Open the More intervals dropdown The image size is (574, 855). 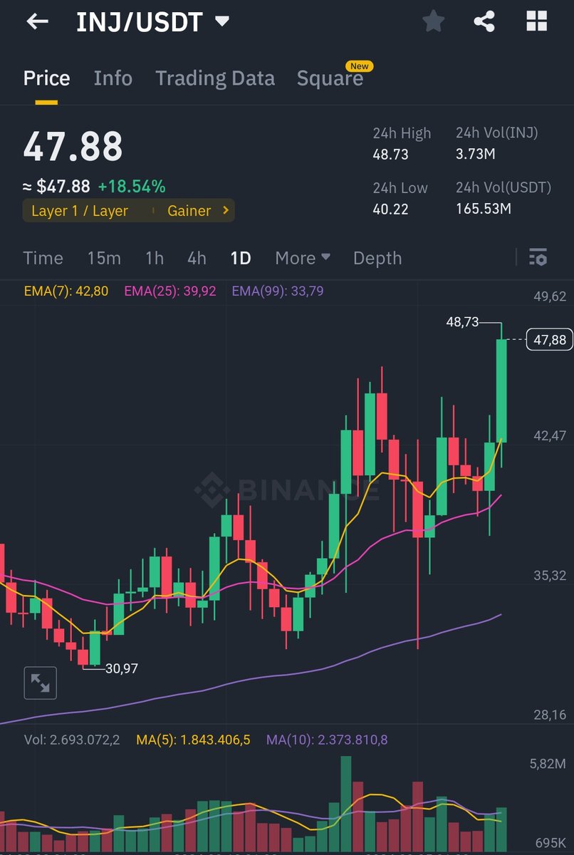point(303,258)
